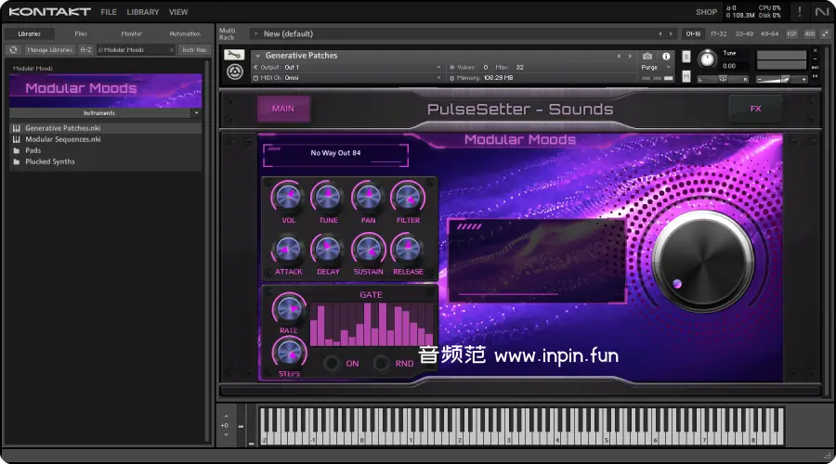Image resolution: width=836 pixels, height=464 pixels.
Task: Mute the Generative Patches instrument
Action: [686, 78]
